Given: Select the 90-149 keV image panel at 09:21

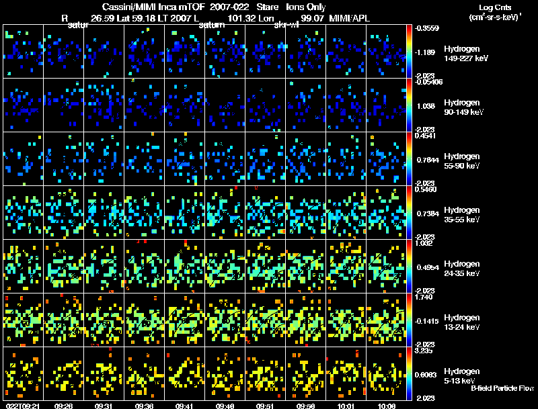Looking at the screenshot, I should click(x=23, y=105).
